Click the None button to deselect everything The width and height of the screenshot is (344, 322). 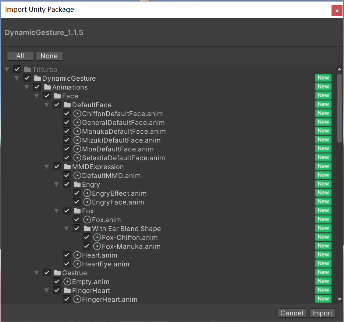(49, 56)
